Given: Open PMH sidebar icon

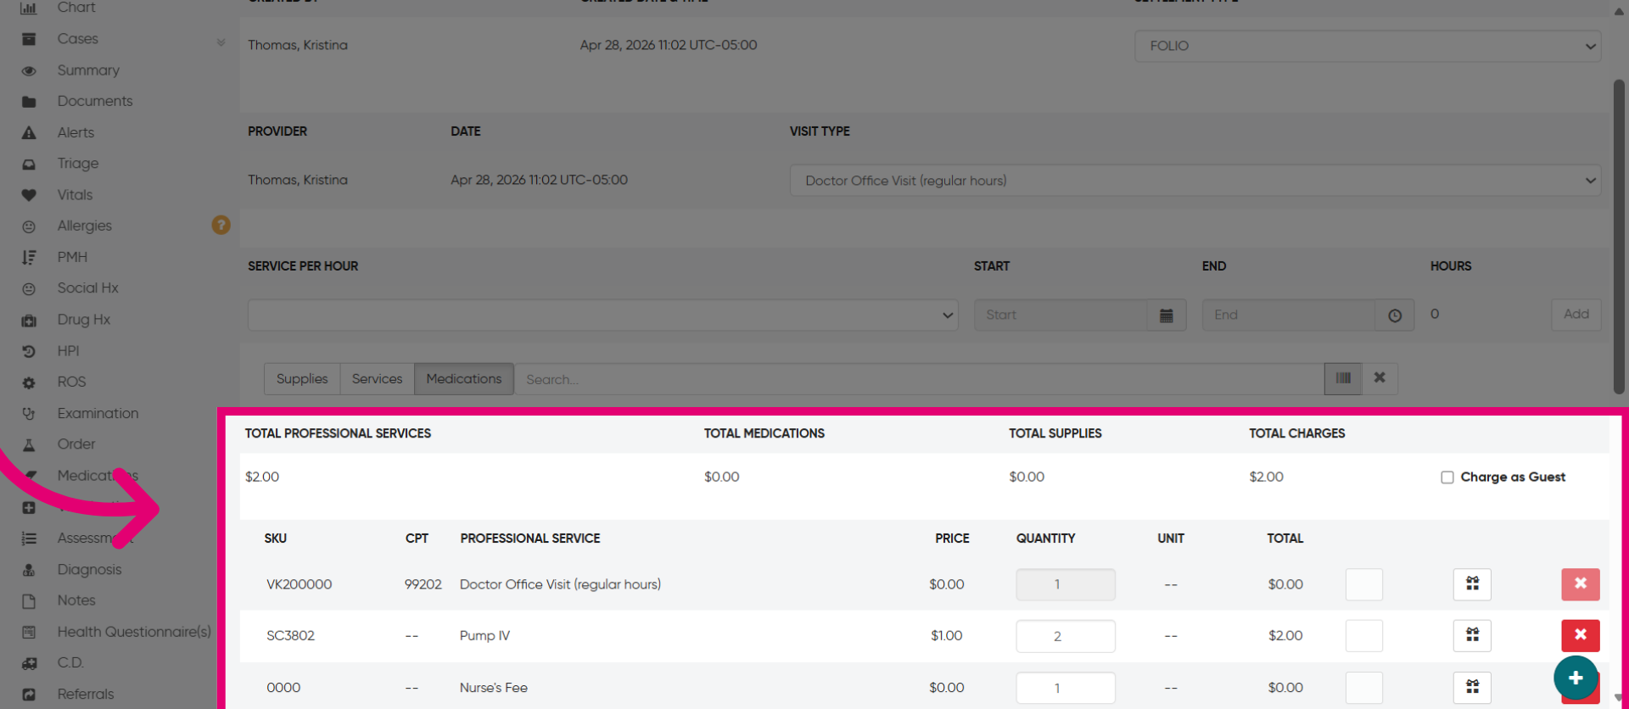Looking at the screenshot, I should pos(29,258).
